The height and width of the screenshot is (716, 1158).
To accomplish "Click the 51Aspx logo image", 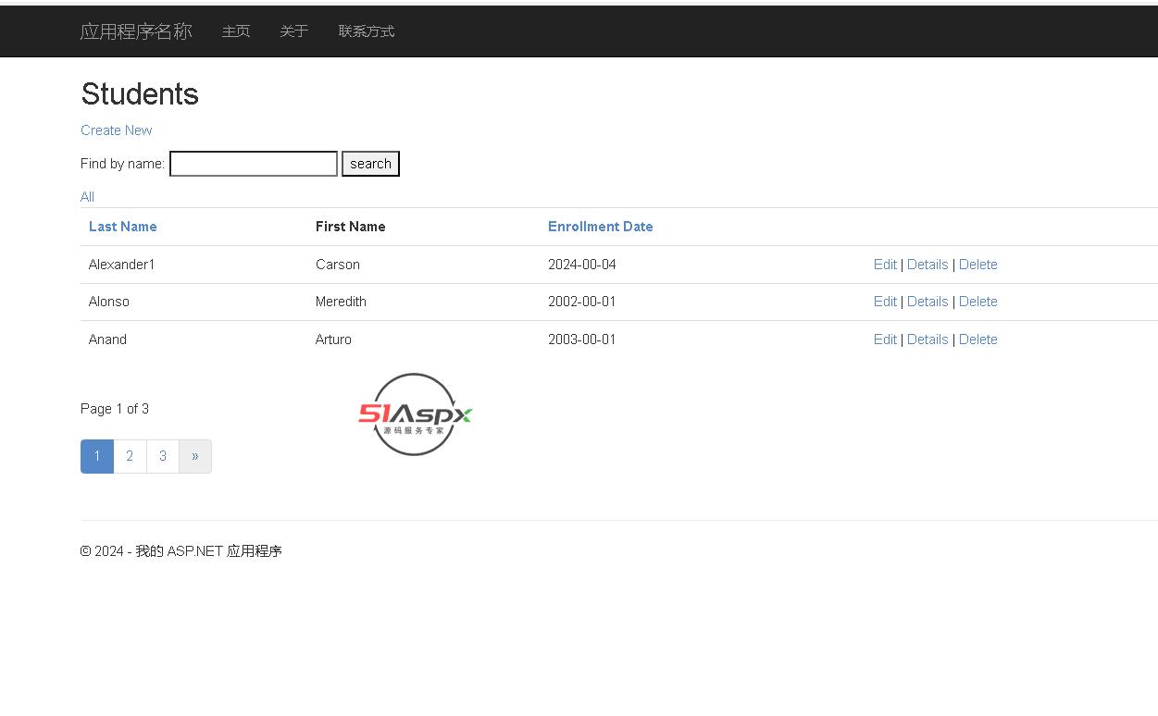I will point(415,414).
